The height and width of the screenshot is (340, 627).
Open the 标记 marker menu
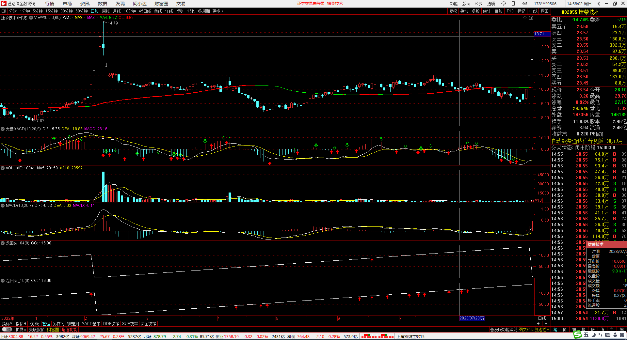(522, 11)
